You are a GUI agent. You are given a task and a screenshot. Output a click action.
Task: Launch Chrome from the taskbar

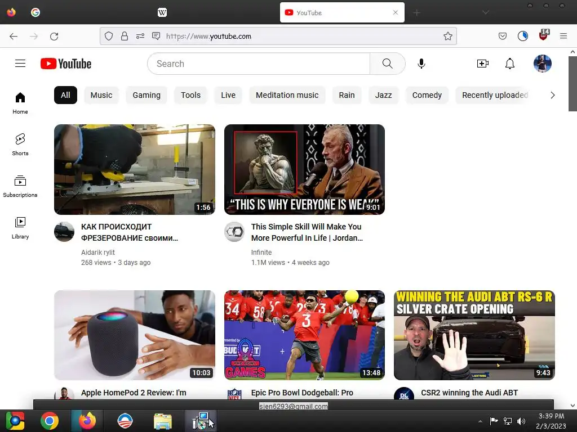(50, 421)
